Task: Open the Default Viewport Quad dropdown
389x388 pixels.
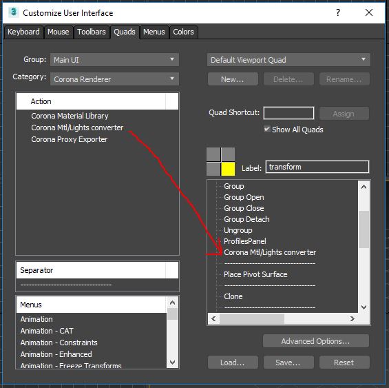Action: click(288, 60)
